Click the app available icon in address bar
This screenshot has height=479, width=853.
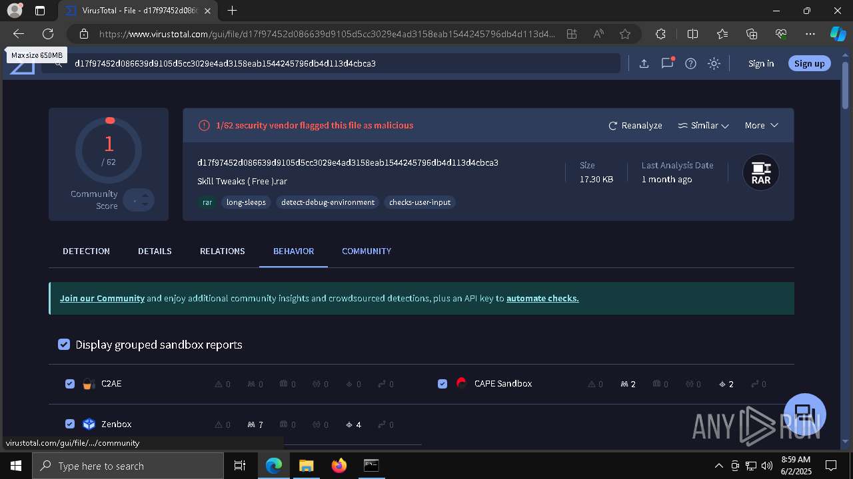(572, 34)
